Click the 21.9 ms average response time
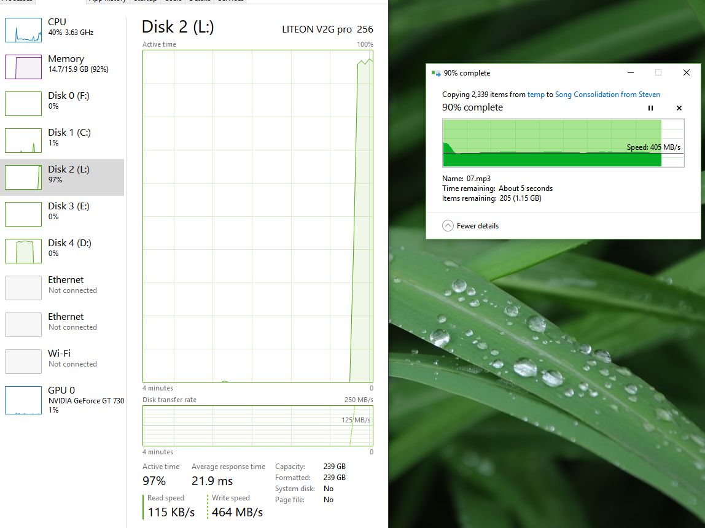The width and height of the screenshot is (705, 528). (212, 481)
